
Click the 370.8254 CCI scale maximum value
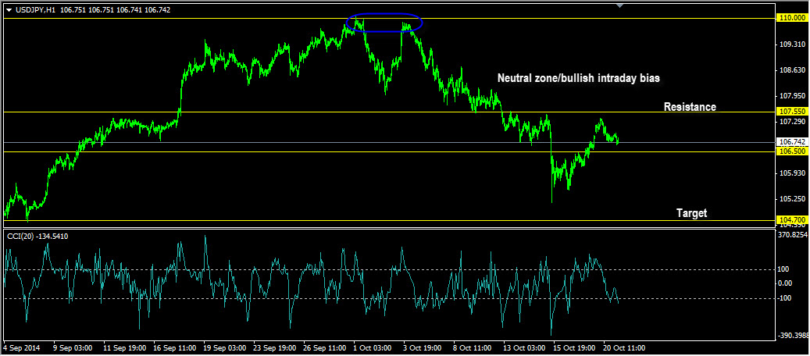[x=794, y=234]
